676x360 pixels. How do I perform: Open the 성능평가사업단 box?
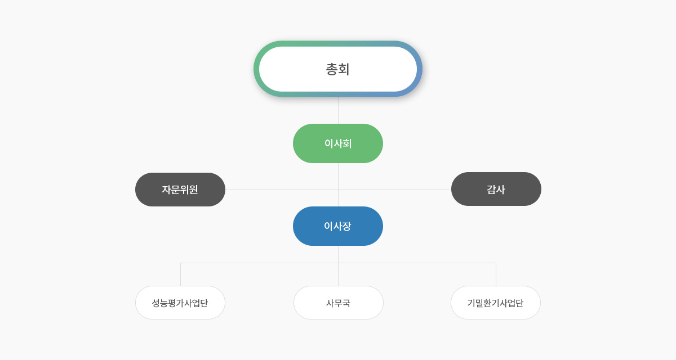point(180,303)
